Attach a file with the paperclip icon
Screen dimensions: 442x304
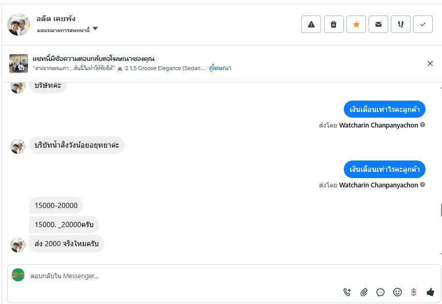[x=364, y=292]
